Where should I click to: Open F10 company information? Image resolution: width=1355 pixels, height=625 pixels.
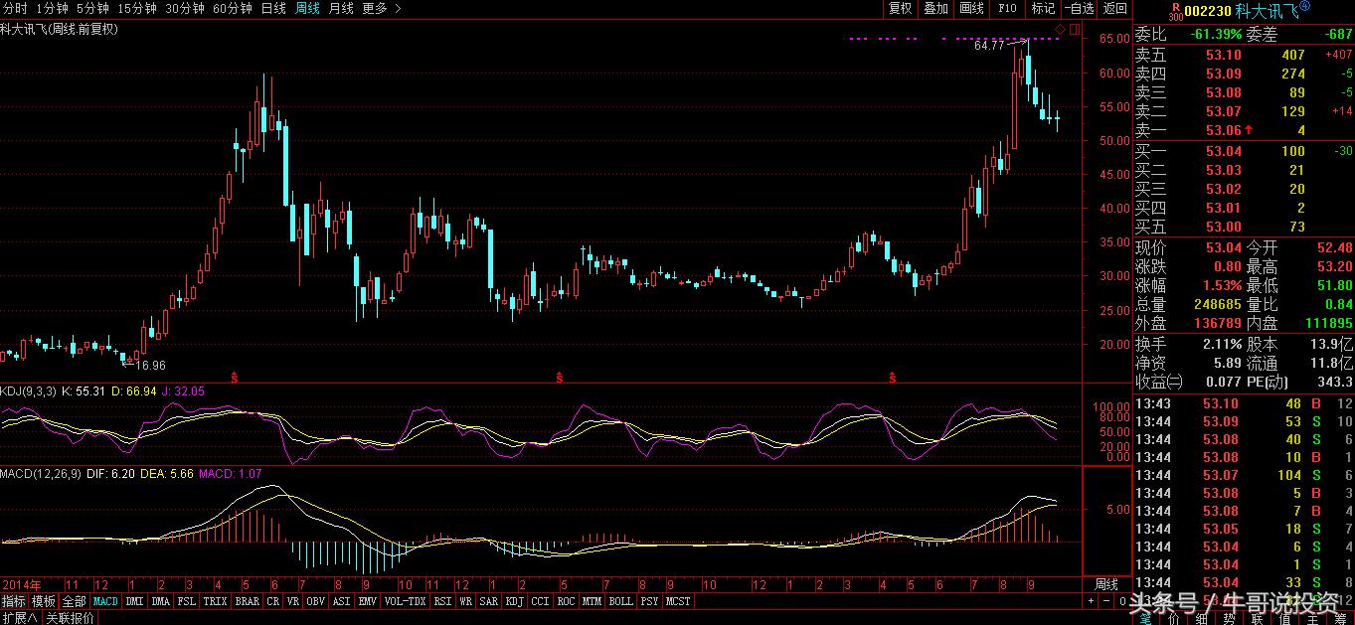click(x=1007, y=8)
